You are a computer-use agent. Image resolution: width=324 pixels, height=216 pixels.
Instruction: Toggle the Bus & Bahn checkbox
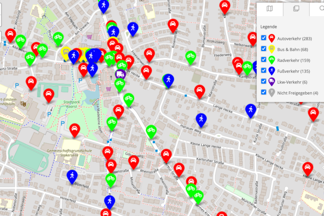(x=264, y=49)
